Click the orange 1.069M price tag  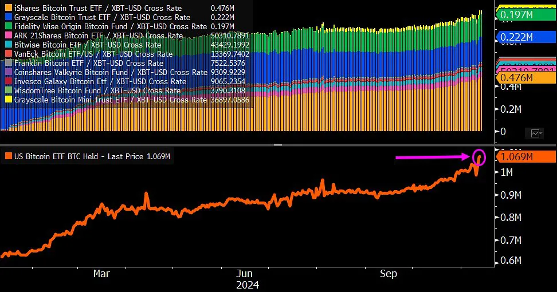pos(526,156)
